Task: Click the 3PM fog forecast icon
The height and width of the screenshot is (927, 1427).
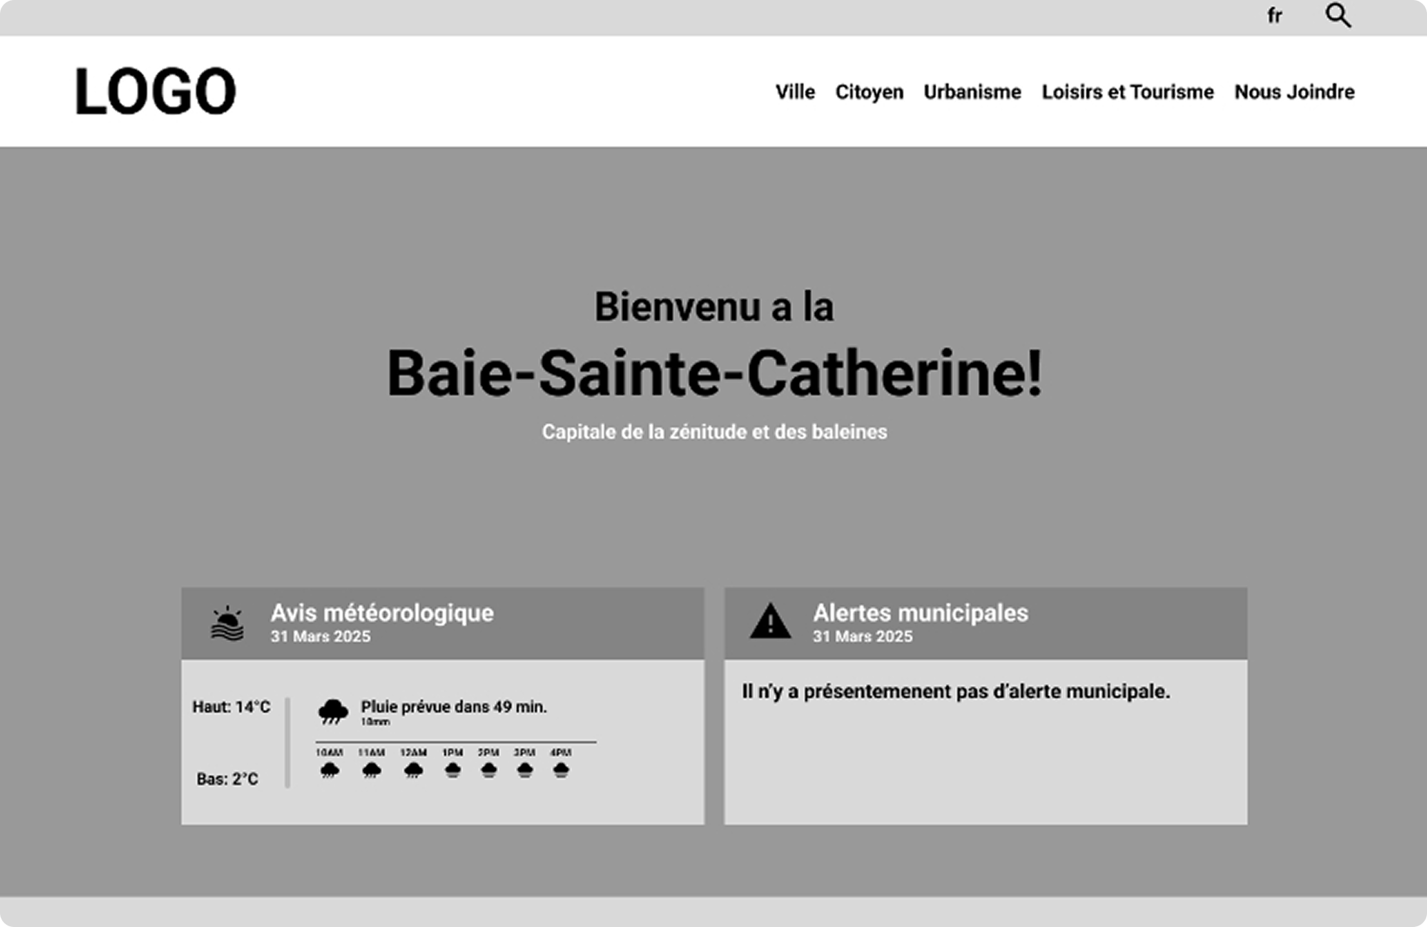Action: click(524, 770)
